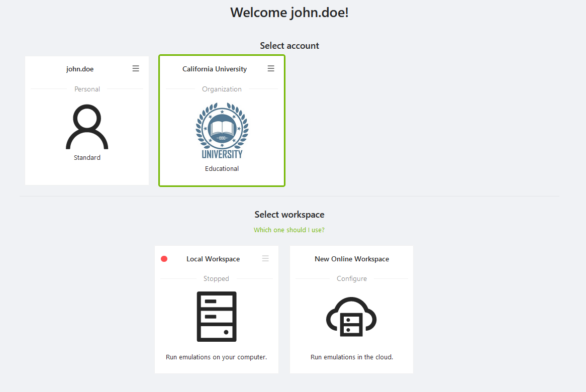586x392 pixels.
Task: Expand the Local Workspace options menu
Action: [x=265, y=259]
